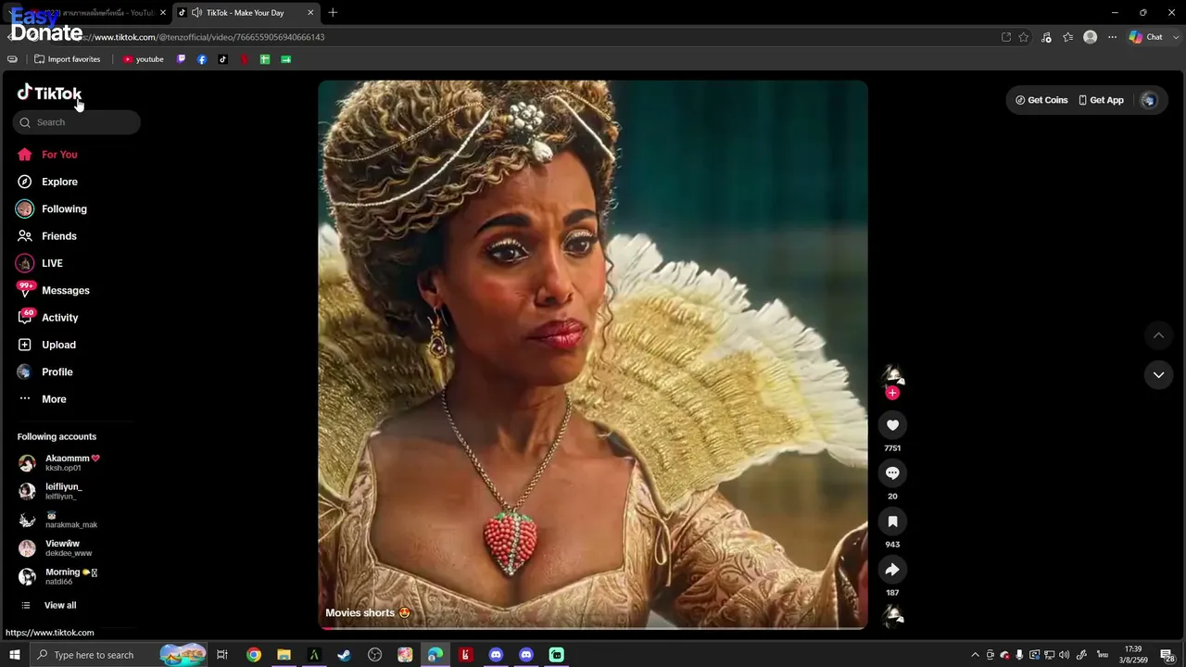Open the Facebook bookmark icon

[x=202, y=59]
